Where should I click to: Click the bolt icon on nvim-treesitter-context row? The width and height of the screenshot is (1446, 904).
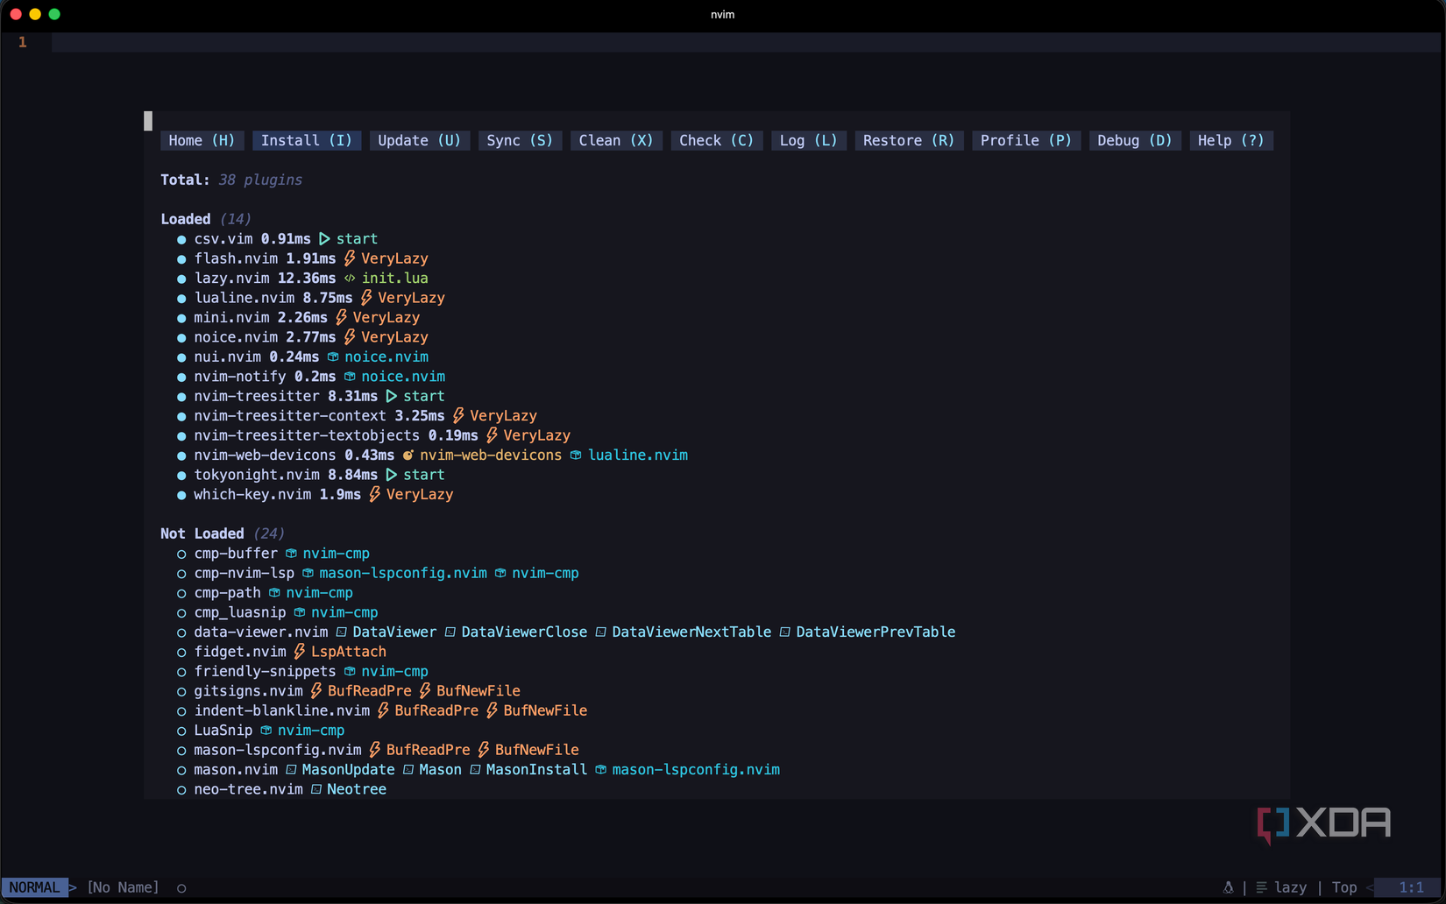point(458,415)
